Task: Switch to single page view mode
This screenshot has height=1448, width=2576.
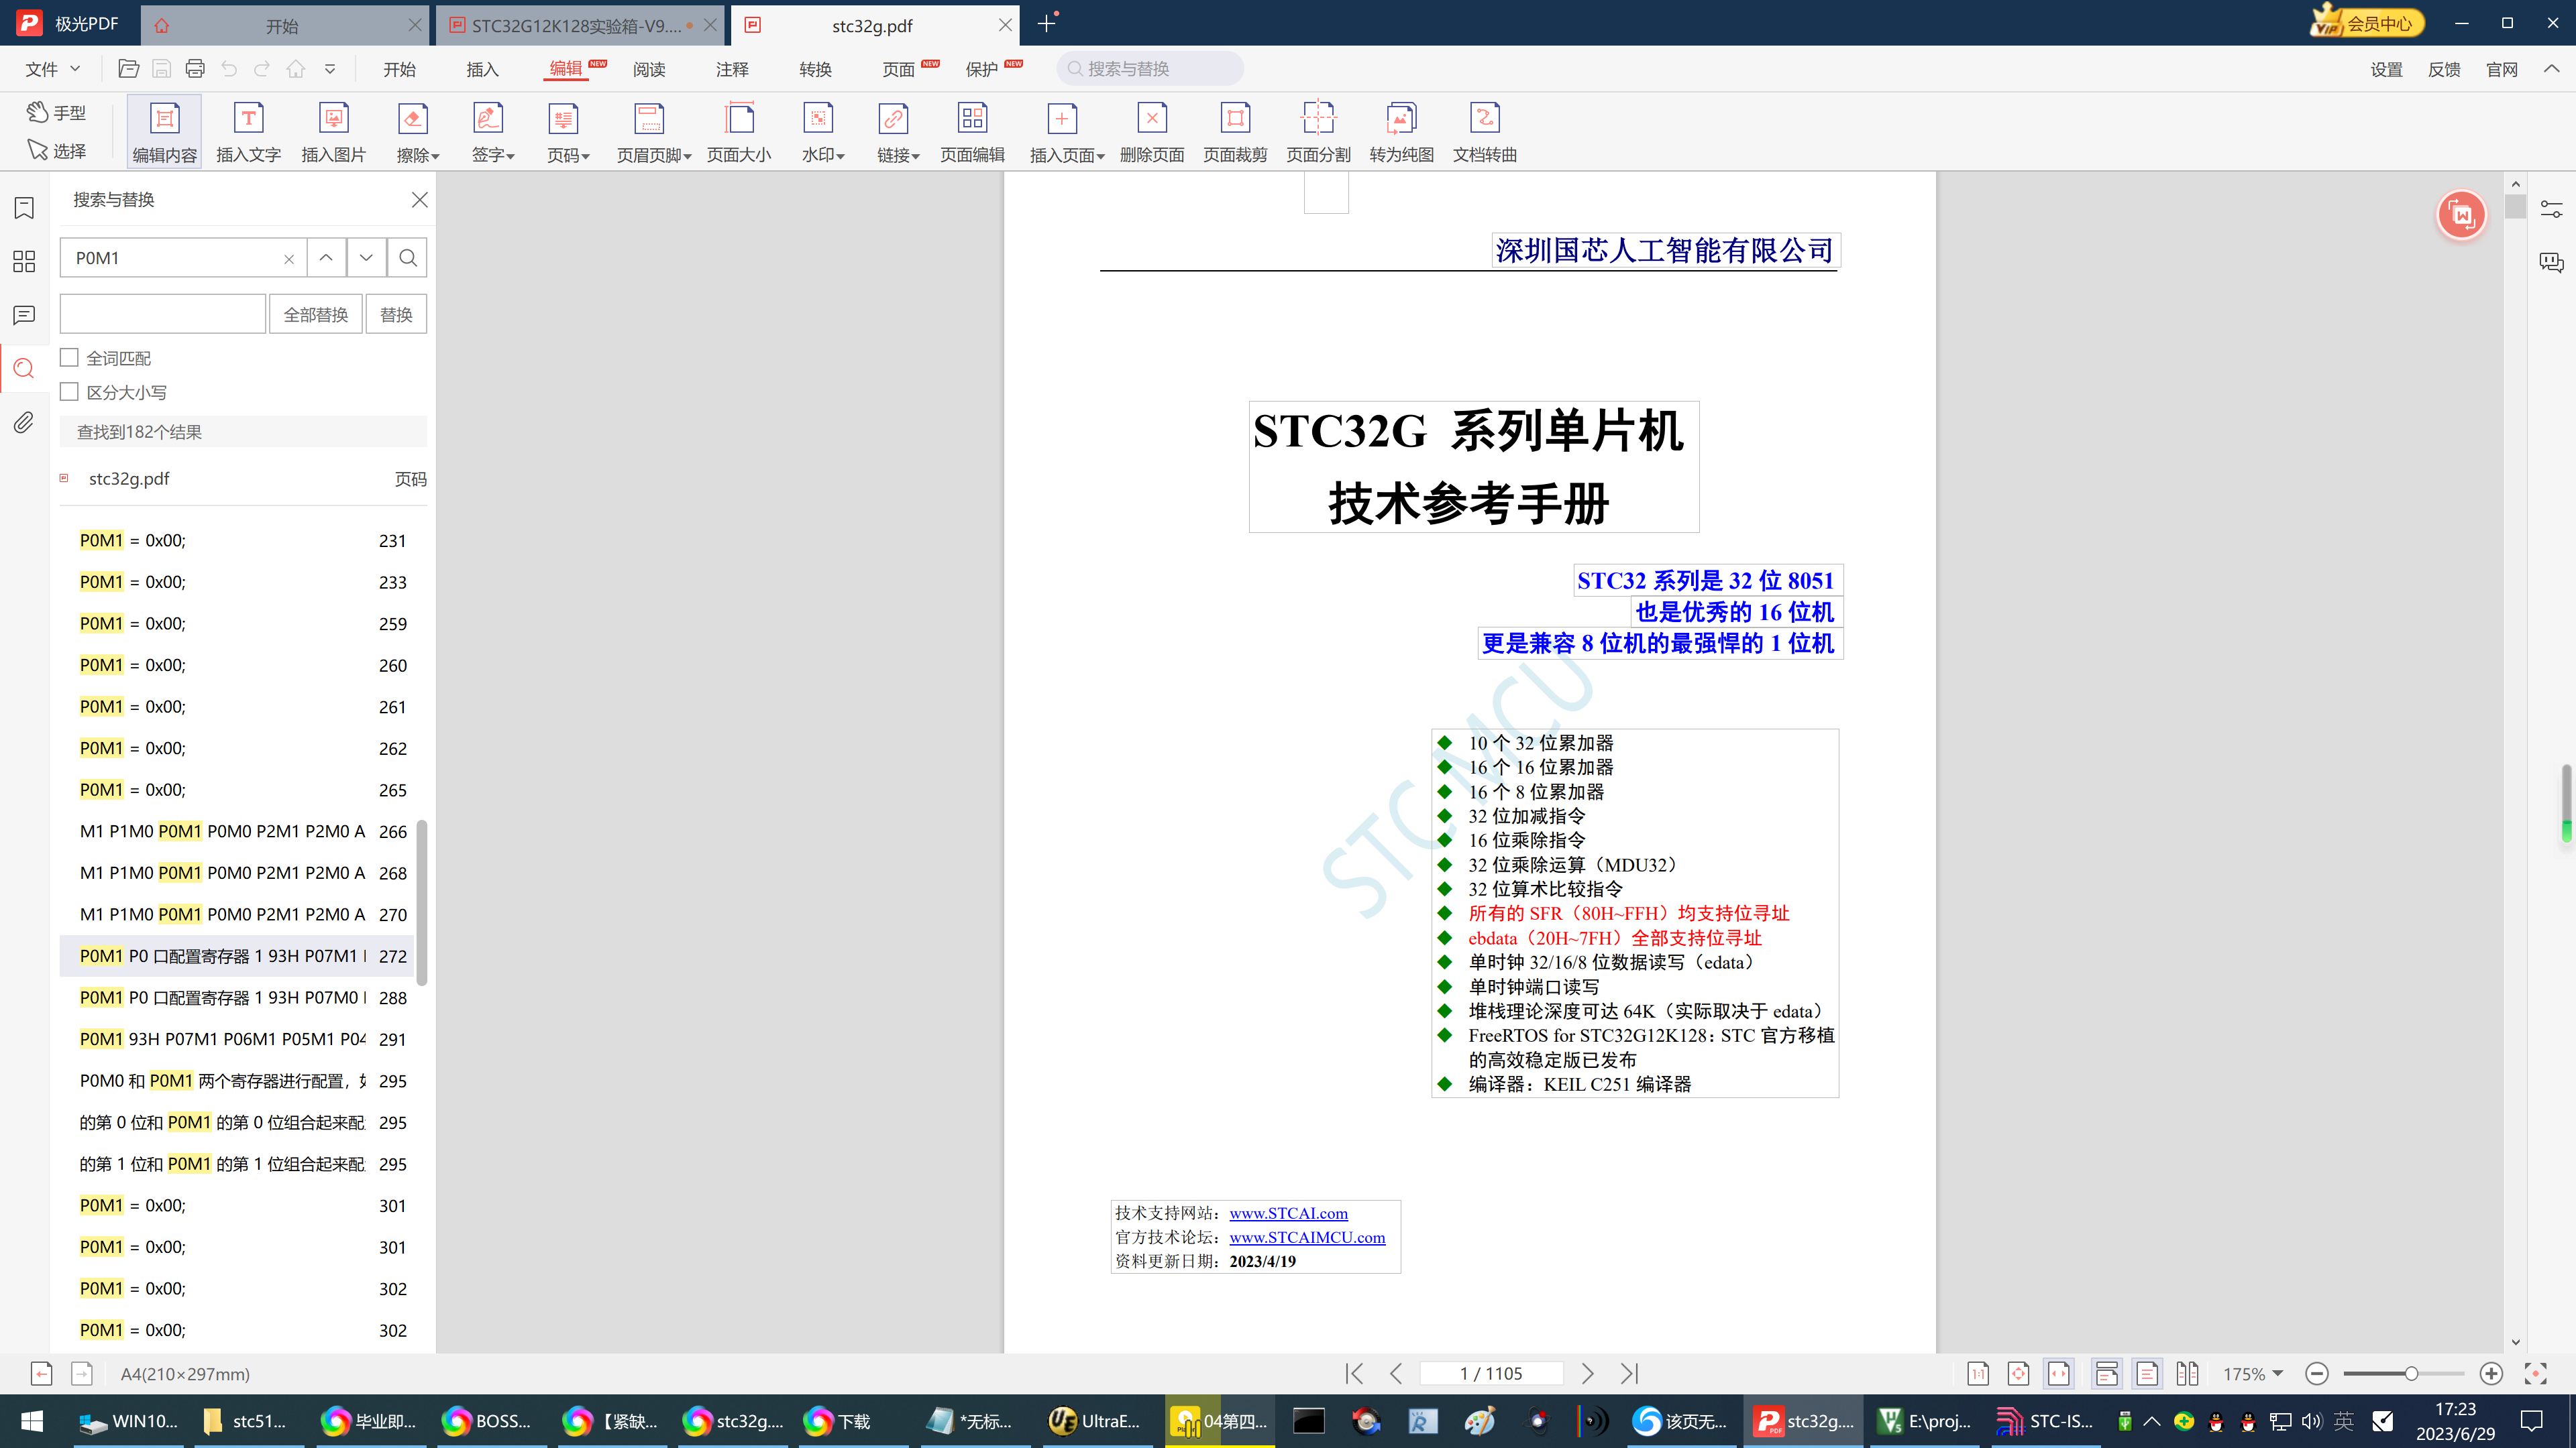Action: pyautogui.click(x=2147, y=1374)
